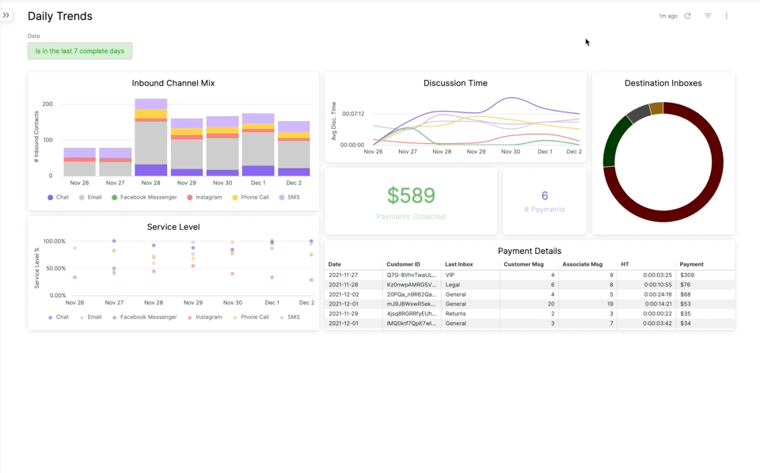Sort table by HT column header
This screenshot has width=760, height=473.
coord(625,264)
